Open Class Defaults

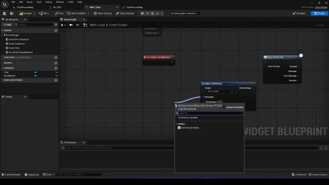[x=125, y=13]
